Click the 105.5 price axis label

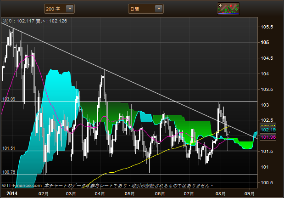267,27
